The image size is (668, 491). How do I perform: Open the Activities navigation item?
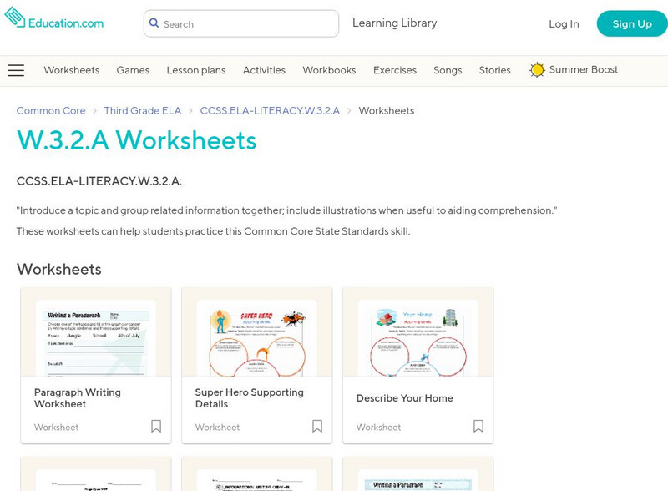click(x=264, y=70)
